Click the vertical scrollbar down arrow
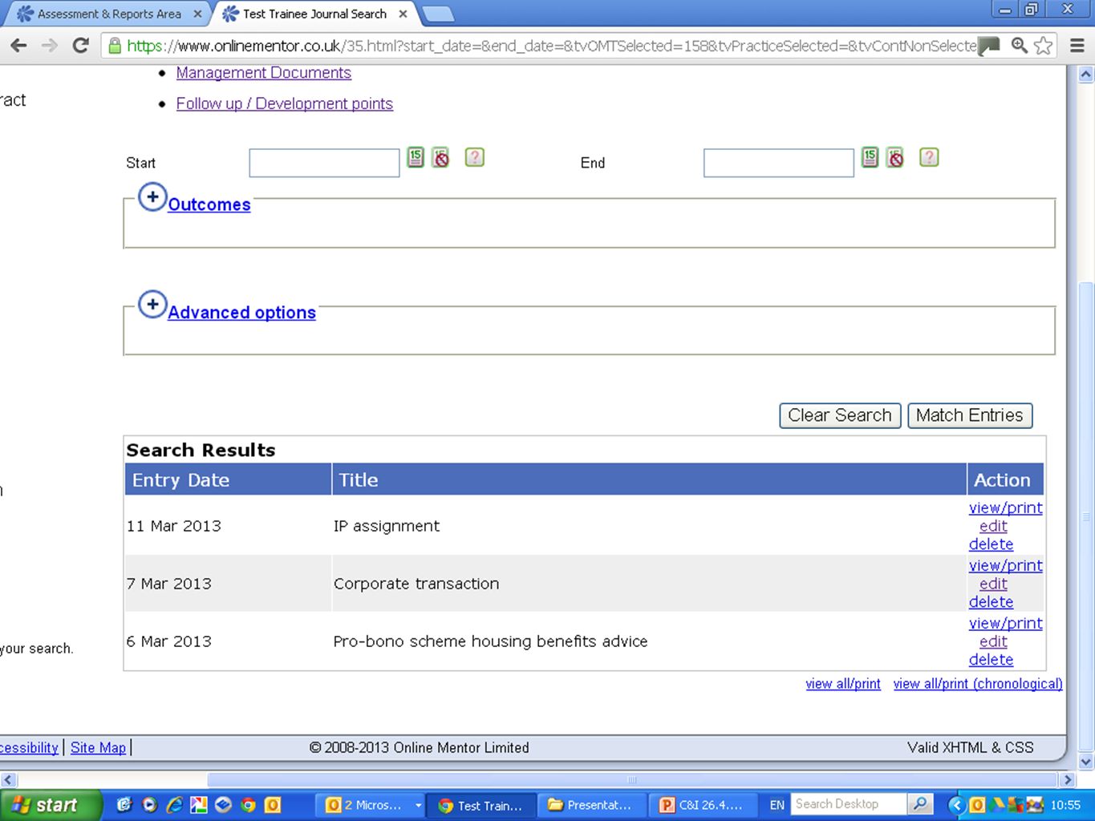The image size is (1095, 821). coord(1086,762)
